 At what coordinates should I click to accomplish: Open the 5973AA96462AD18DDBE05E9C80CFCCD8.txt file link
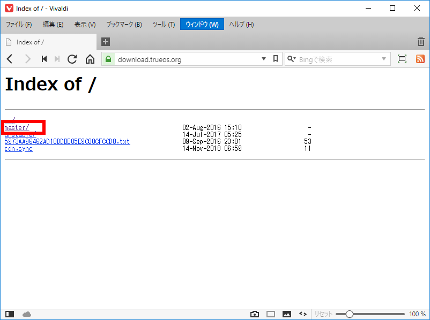point(67,141)
